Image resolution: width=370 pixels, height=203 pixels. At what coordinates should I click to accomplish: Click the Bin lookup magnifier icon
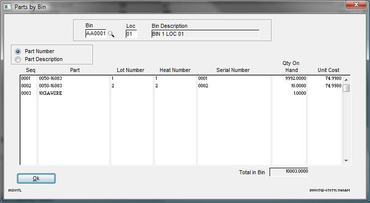(x=111, y=34)
